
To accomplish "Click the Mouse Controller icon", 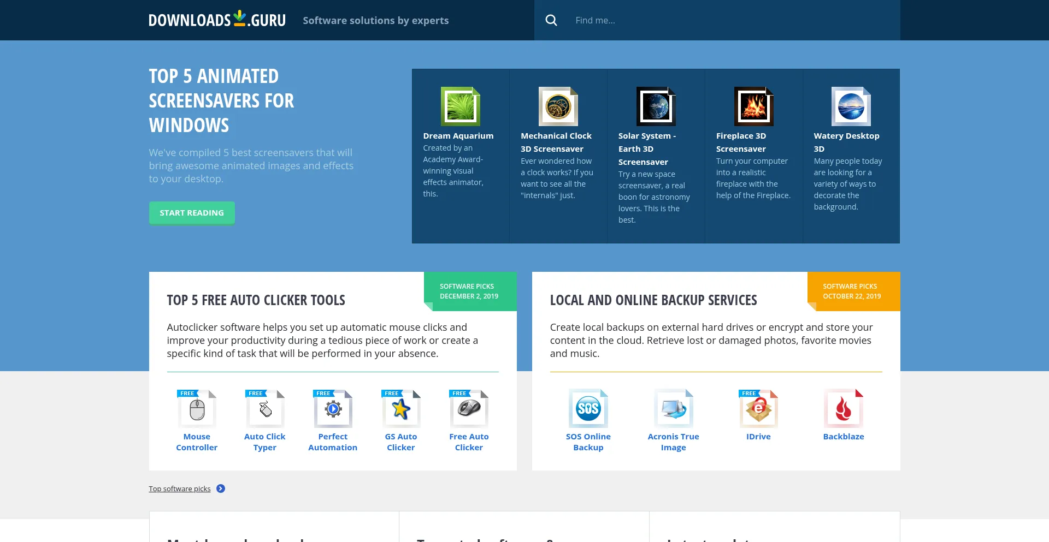I will click(197, 409).
